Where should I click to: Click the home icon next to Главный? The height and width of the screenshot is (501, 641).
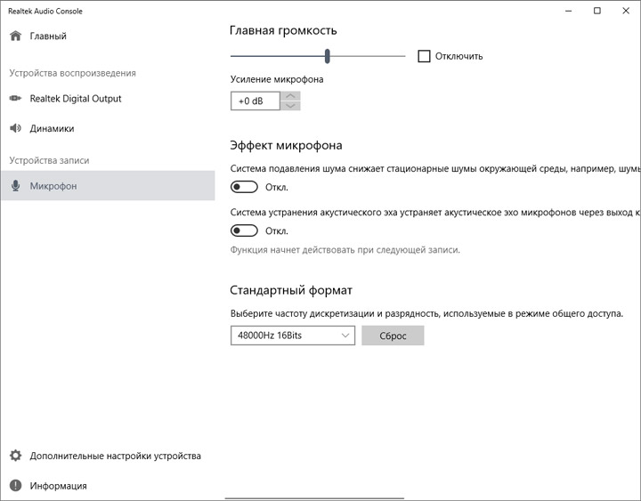tap(15, 36)
